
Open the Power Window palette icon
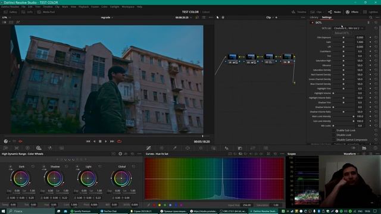tap(188, 148)
